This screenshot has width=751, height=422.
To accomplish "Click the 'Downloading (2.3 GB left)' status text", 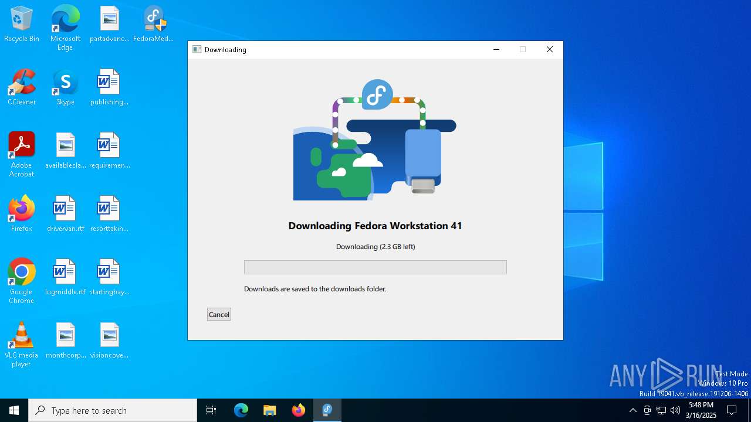I will (x=375, y=247).
